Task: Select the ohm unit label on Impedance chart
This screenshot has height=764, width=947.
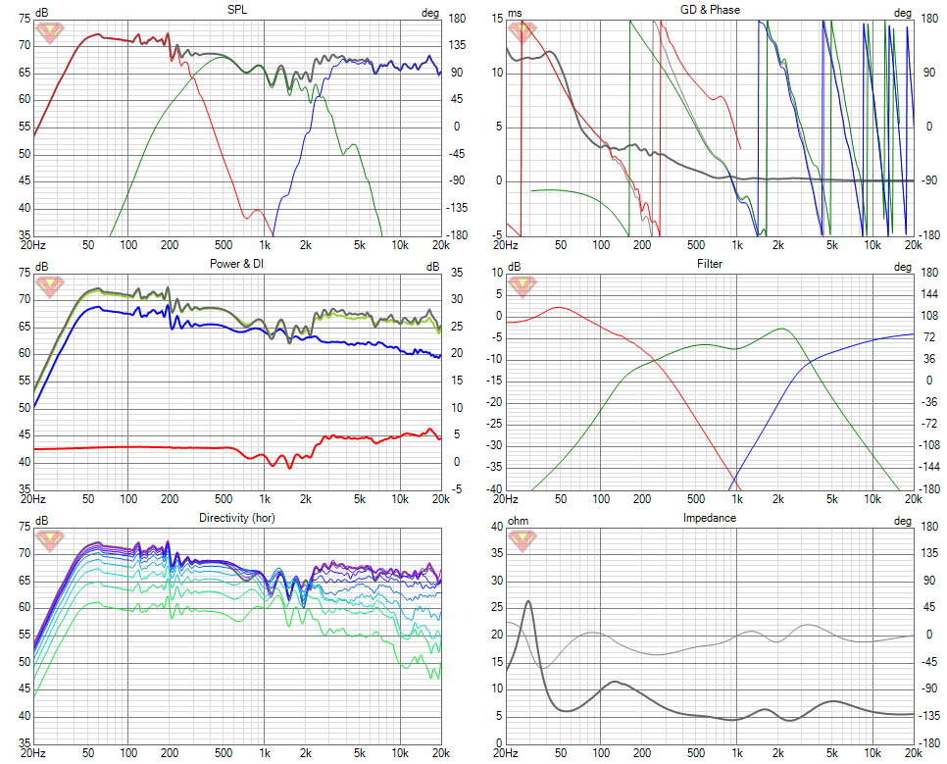Action: (518, 521)
